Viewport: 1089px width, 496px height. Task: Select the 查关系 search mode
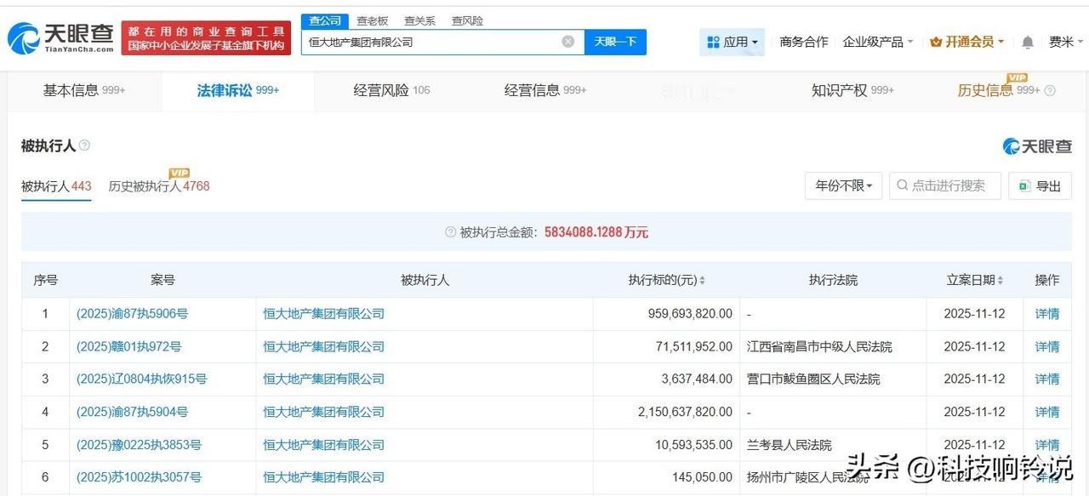click(419, 20)
